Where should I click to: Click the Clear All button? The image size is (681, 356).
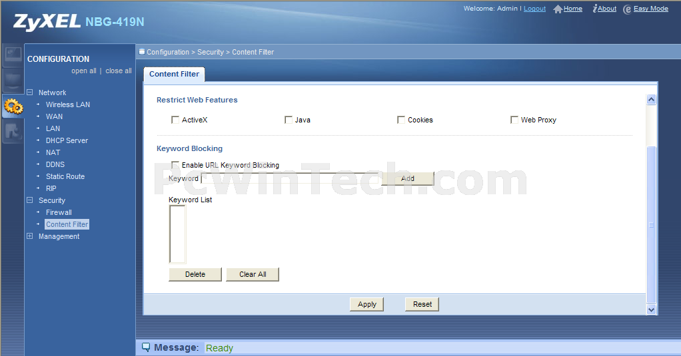click(x=253, y=274)
